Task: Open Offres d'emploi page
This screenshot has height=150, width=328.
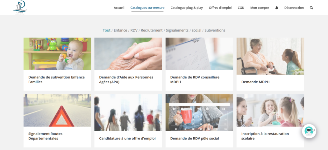Action: pyautogui.click(x=220, y=8)
